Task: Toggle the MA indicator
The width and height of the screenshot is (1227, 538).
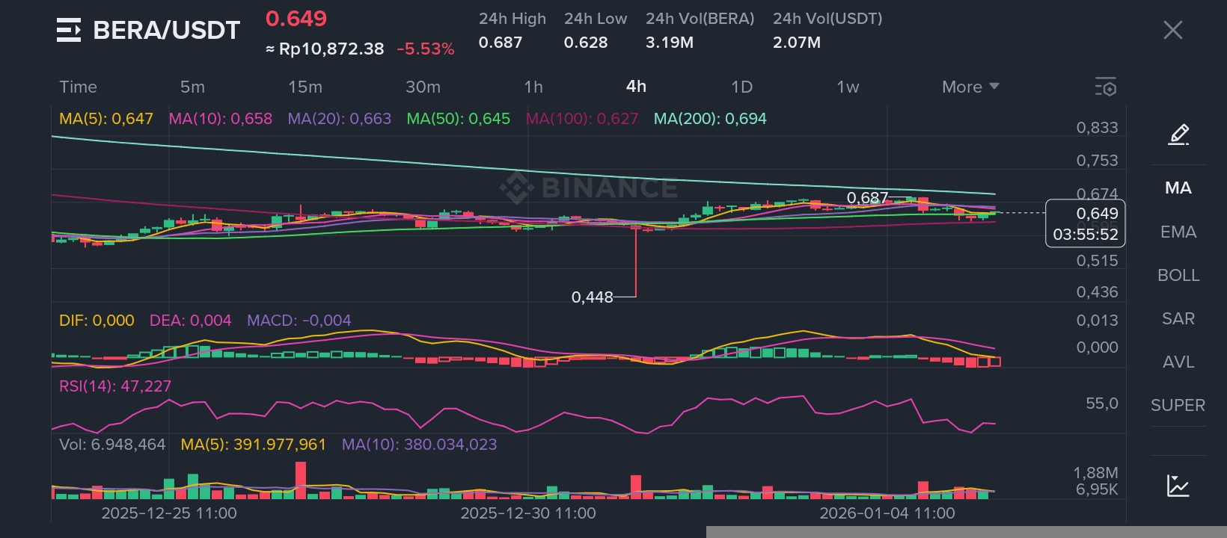Action: pyautogui.click(x=1178, y=188)
